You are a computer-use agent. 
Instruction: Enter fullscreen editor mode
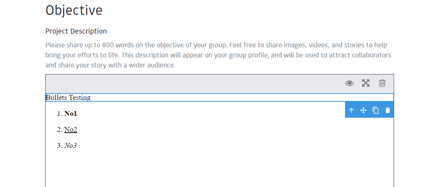click(366, 83)
